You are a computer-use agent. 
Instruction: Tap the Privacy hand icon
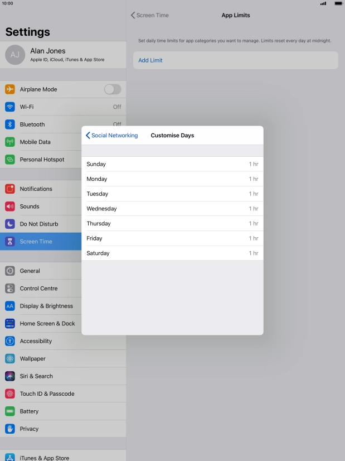tap(10, 429)
